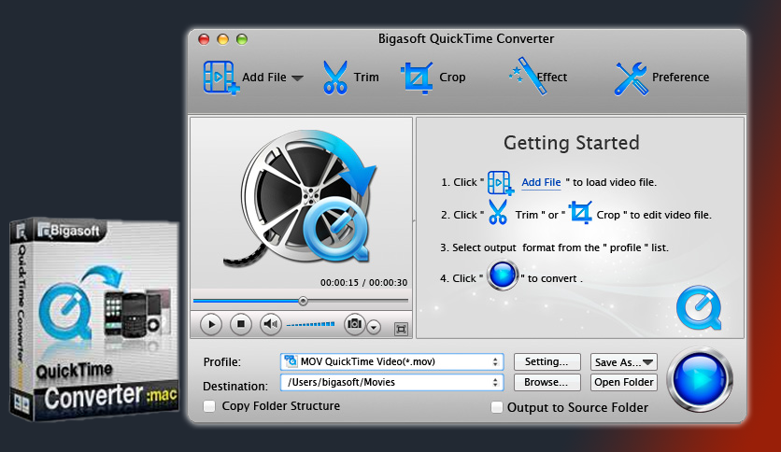Close the window with red button
The height and width of the screenshot is (452, 781).
204,39
